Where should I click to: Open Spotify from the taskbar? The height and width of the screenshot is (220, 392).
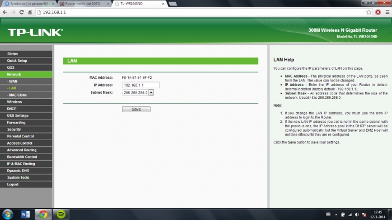61,214
